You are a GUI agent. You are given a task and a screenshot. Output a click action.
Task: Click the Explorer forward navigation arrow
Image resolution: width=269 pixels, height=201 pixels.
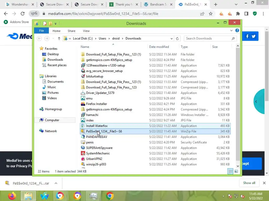[47, 39]
